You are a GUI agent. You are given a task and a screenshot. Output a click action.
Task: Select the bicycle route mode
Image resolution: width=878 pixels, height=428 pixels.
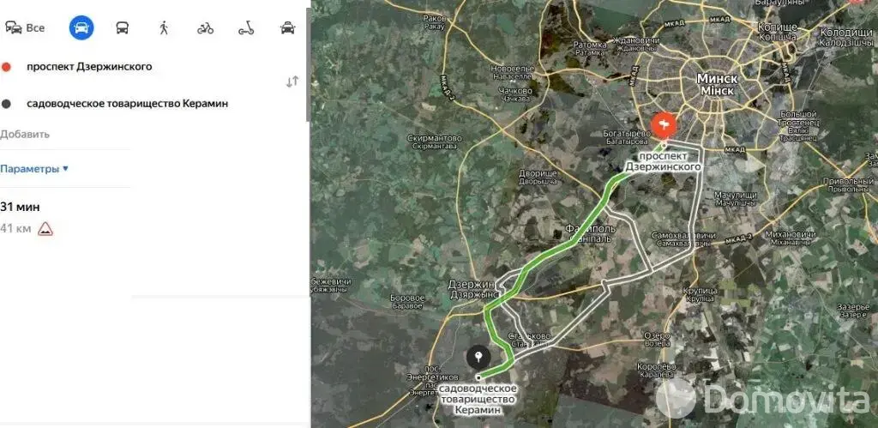click(205, 27)
